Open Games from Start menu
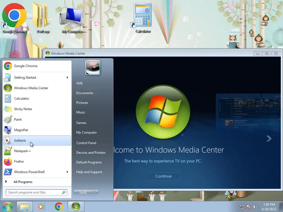This screenshot has height=212, width=283. (x=81, y=123)
